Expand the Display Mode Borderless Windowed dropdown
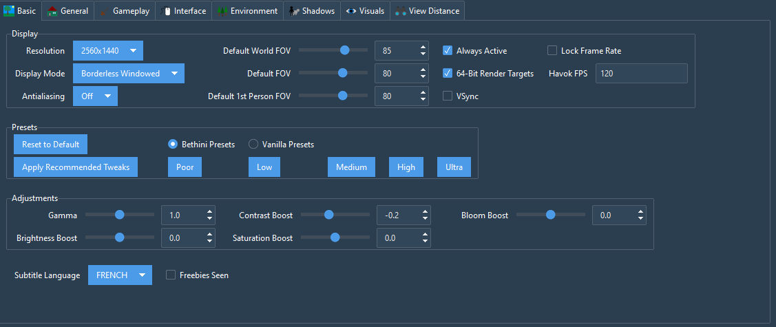776x327 pixels. point(129,73)
